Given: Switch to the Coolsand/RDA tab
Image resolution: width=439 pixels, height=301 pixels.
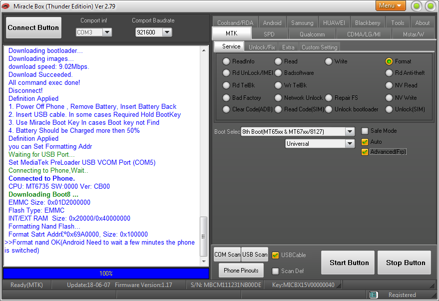Looking at the screenshot, I should coord(235,22).
